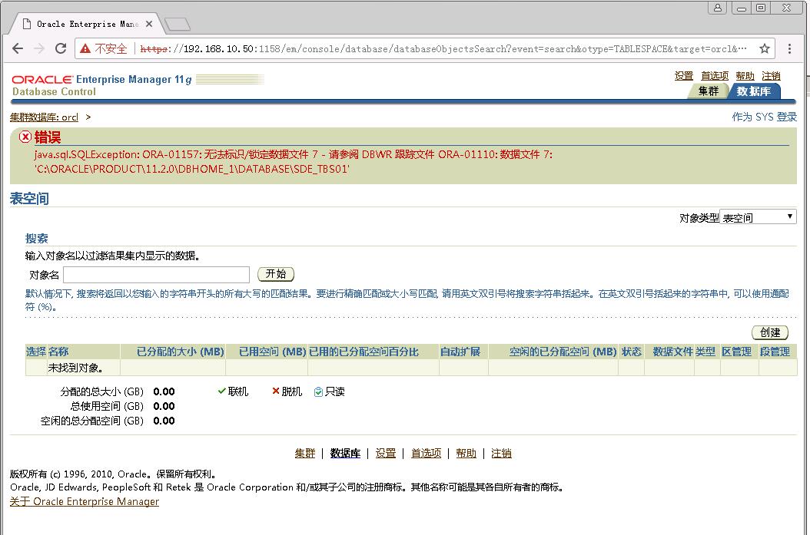
Task: Open the 对象类型 dropdown showing 表空间
Action: (x=758, y=217)
